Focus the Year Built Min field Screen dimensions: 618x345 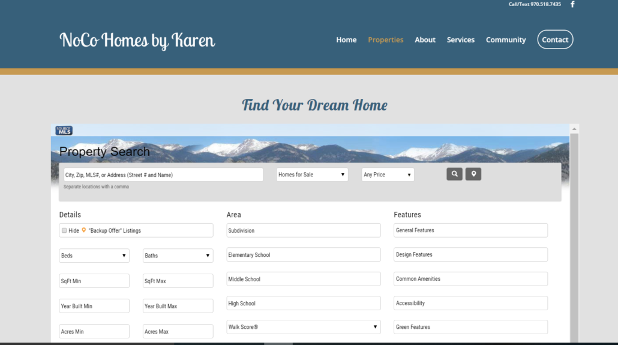(94, 306)
